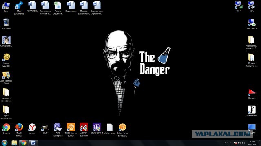Open the Мои документы shortcut
The width and height of the screenshot is (261, 146).
19,8
